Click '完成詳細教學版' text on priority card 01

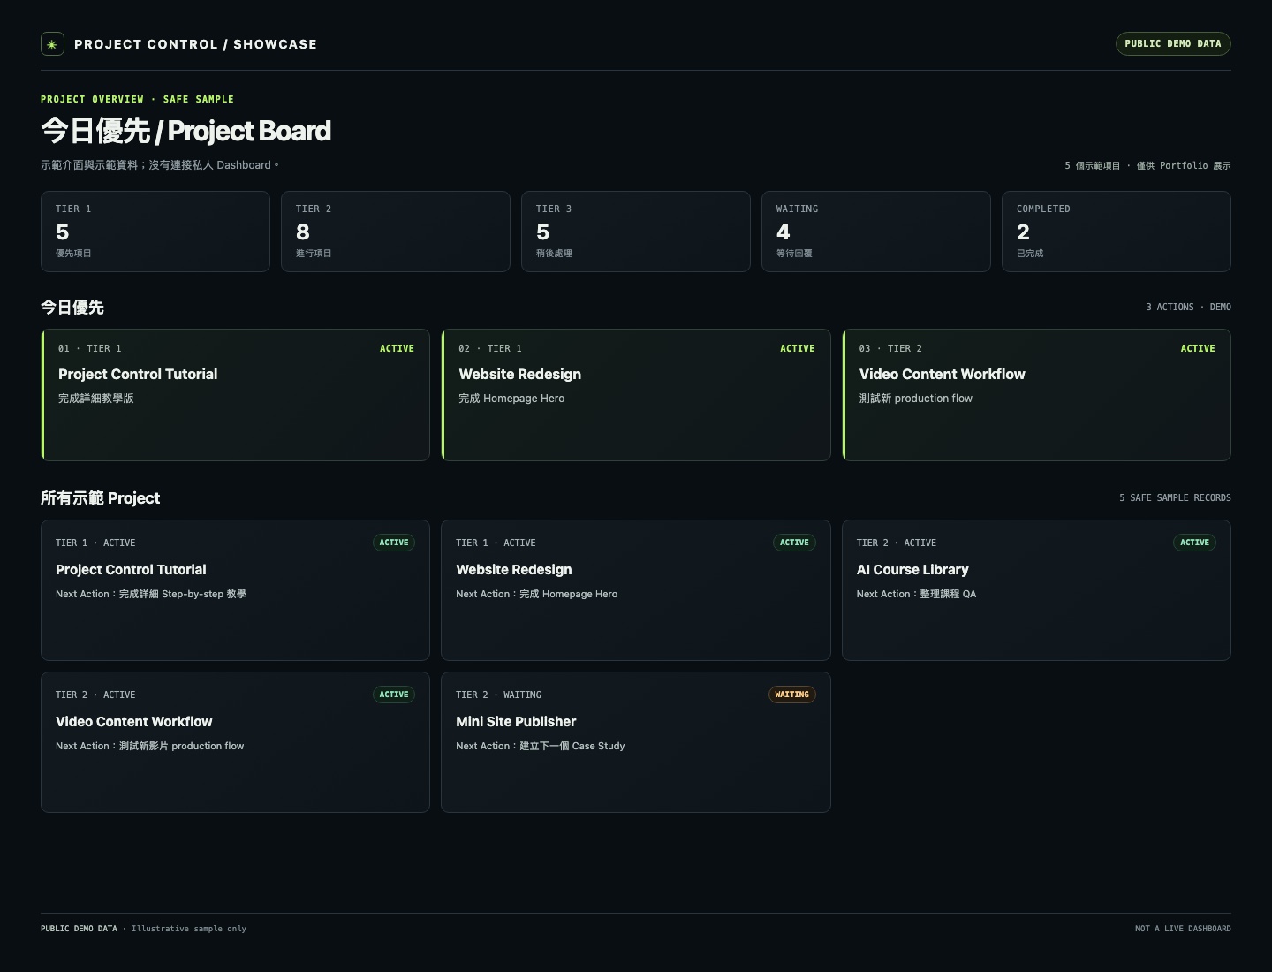click(96, 399)
